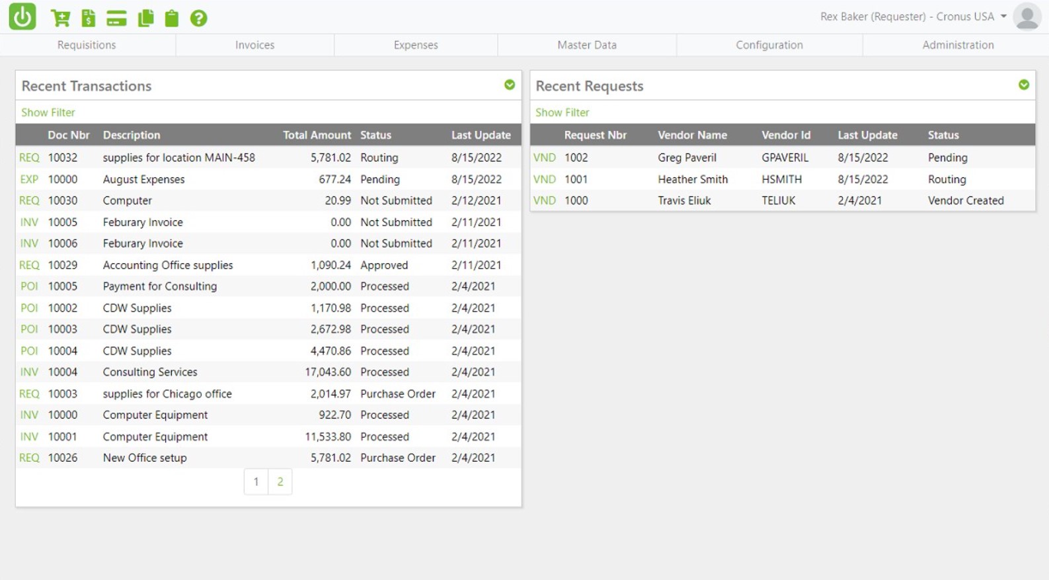Open the credit card expense icon
1049x580 pixels.
116,18
